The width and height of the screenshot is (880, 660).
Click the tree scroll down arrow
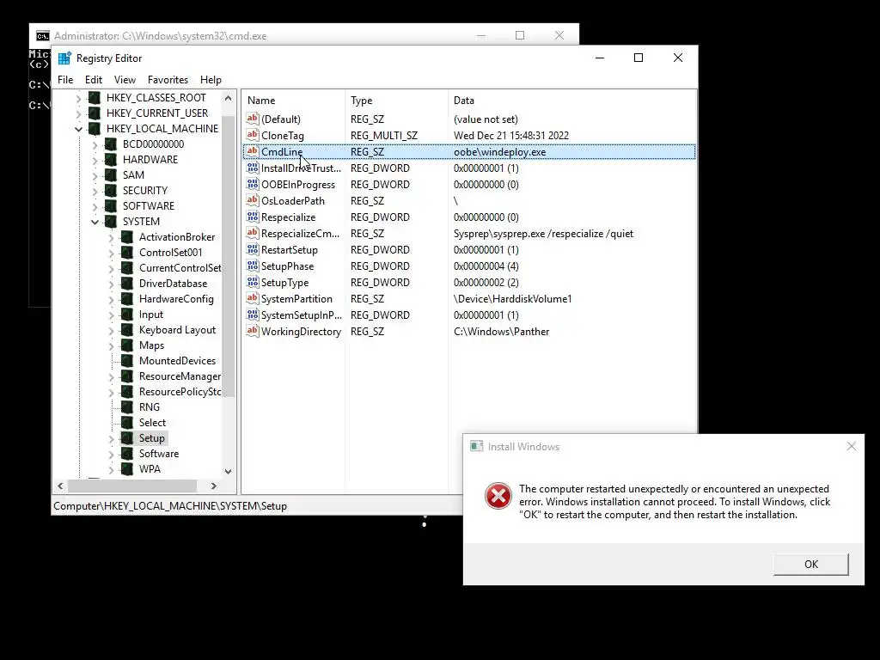[x=228, y=472]
